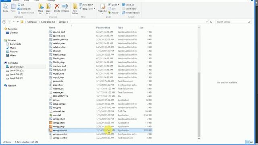Go up one folder level
Image resolution: width=258 pixels, height=145 pixels.
pos(18,22)
